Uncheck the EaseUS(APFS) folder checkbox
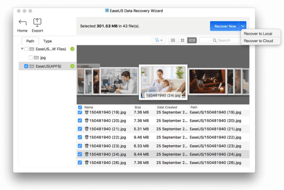 (x=26, y=66)
